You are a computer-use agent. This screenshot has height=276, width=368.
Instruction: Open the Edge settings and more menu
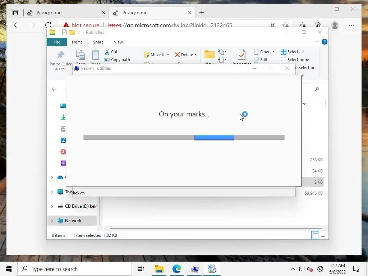pyautogui.click(x=351, y=25)
